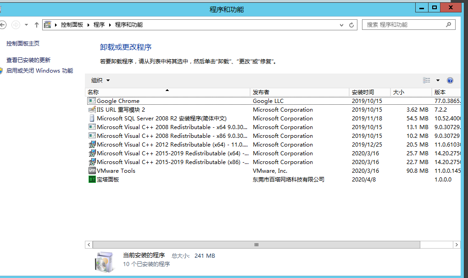
Task: Open the 组织 dropdown menu
Action: pyautogui.click(x=100, y=80)
